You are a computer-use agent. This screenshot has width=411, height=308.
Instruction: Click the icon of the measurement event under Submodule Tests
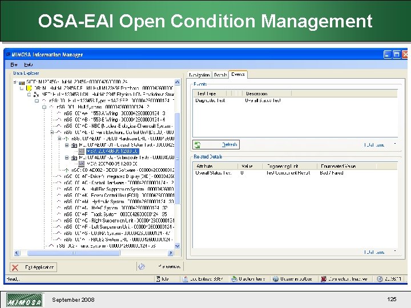82,164
